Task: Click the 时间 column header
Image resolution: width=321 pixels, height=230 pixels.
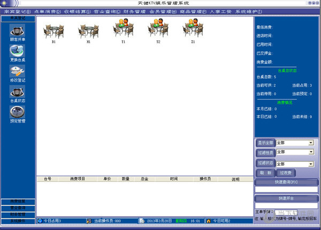Action: click(174, 179)
